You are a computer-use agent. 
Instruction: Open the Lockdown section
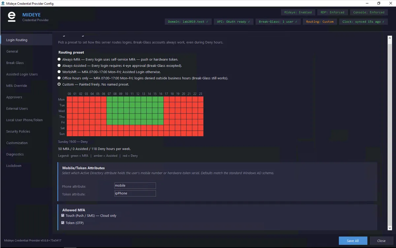click(x=26, y=166)
